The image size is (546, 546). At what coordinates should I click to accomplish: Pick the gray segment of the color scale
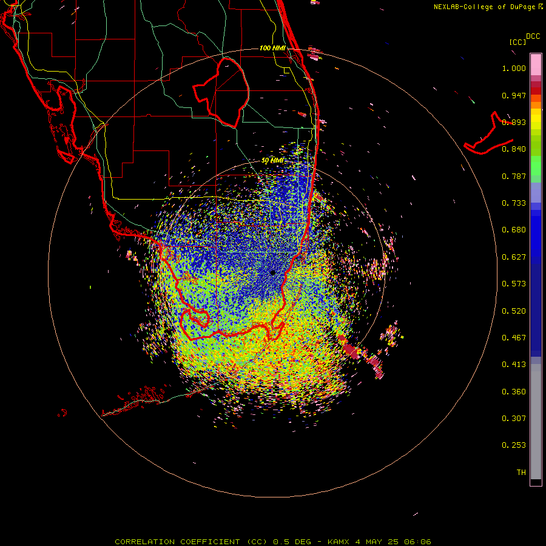point(536,422)
